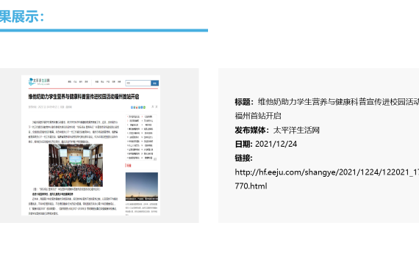Open the hf.eeju.com article link
Viewport: 419px width, 264px height.
[327, 179]
